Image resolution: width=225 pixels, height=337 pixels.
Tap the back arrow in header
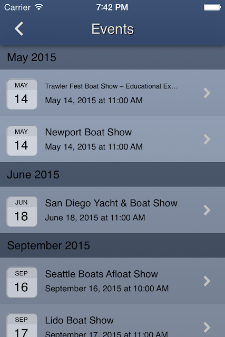[19, 28]
